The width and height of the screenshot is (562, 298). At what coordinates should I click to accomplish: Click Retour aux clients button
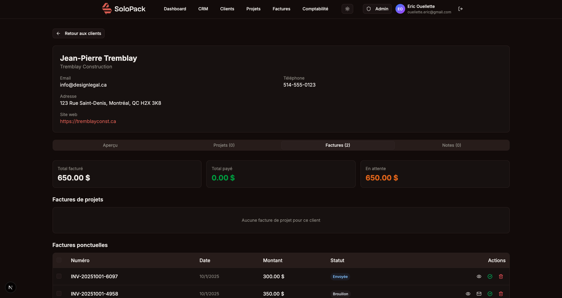[x=78, y=33]
